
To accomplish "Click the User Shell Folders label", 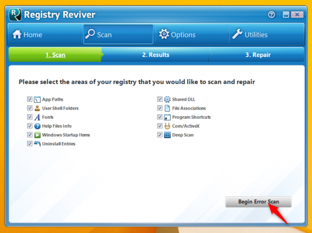I will click(60, 108).
